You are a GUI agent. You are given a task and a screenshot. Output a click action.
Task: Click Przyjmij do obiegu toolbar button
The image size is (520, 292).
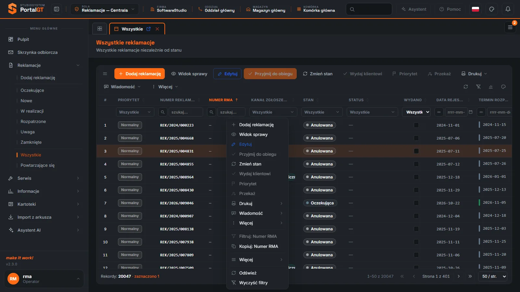tap(270, 74)
